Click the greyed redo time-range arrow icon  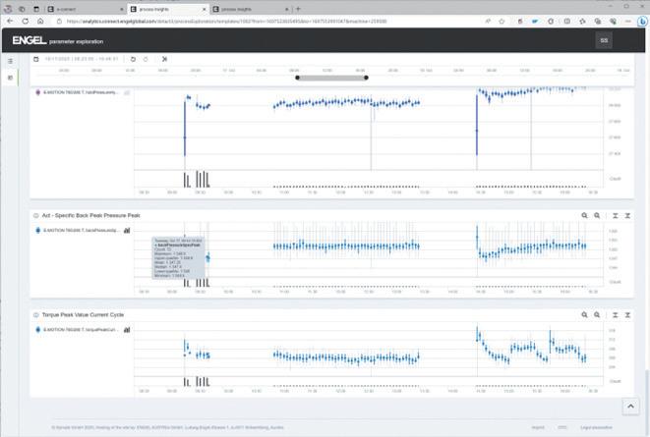pos(146,59)
